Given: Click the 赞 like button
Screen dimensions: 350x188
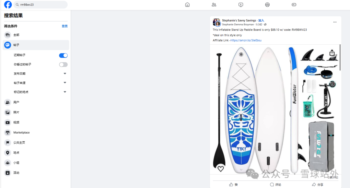Looking at the screenshot, I should pyautogui.click(x=233, y=184).
